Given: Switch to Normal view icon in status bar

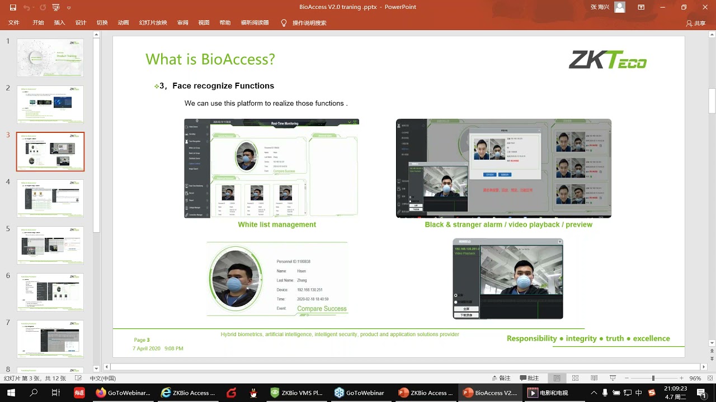Looking at the screenshot, I should coord(557,378).
